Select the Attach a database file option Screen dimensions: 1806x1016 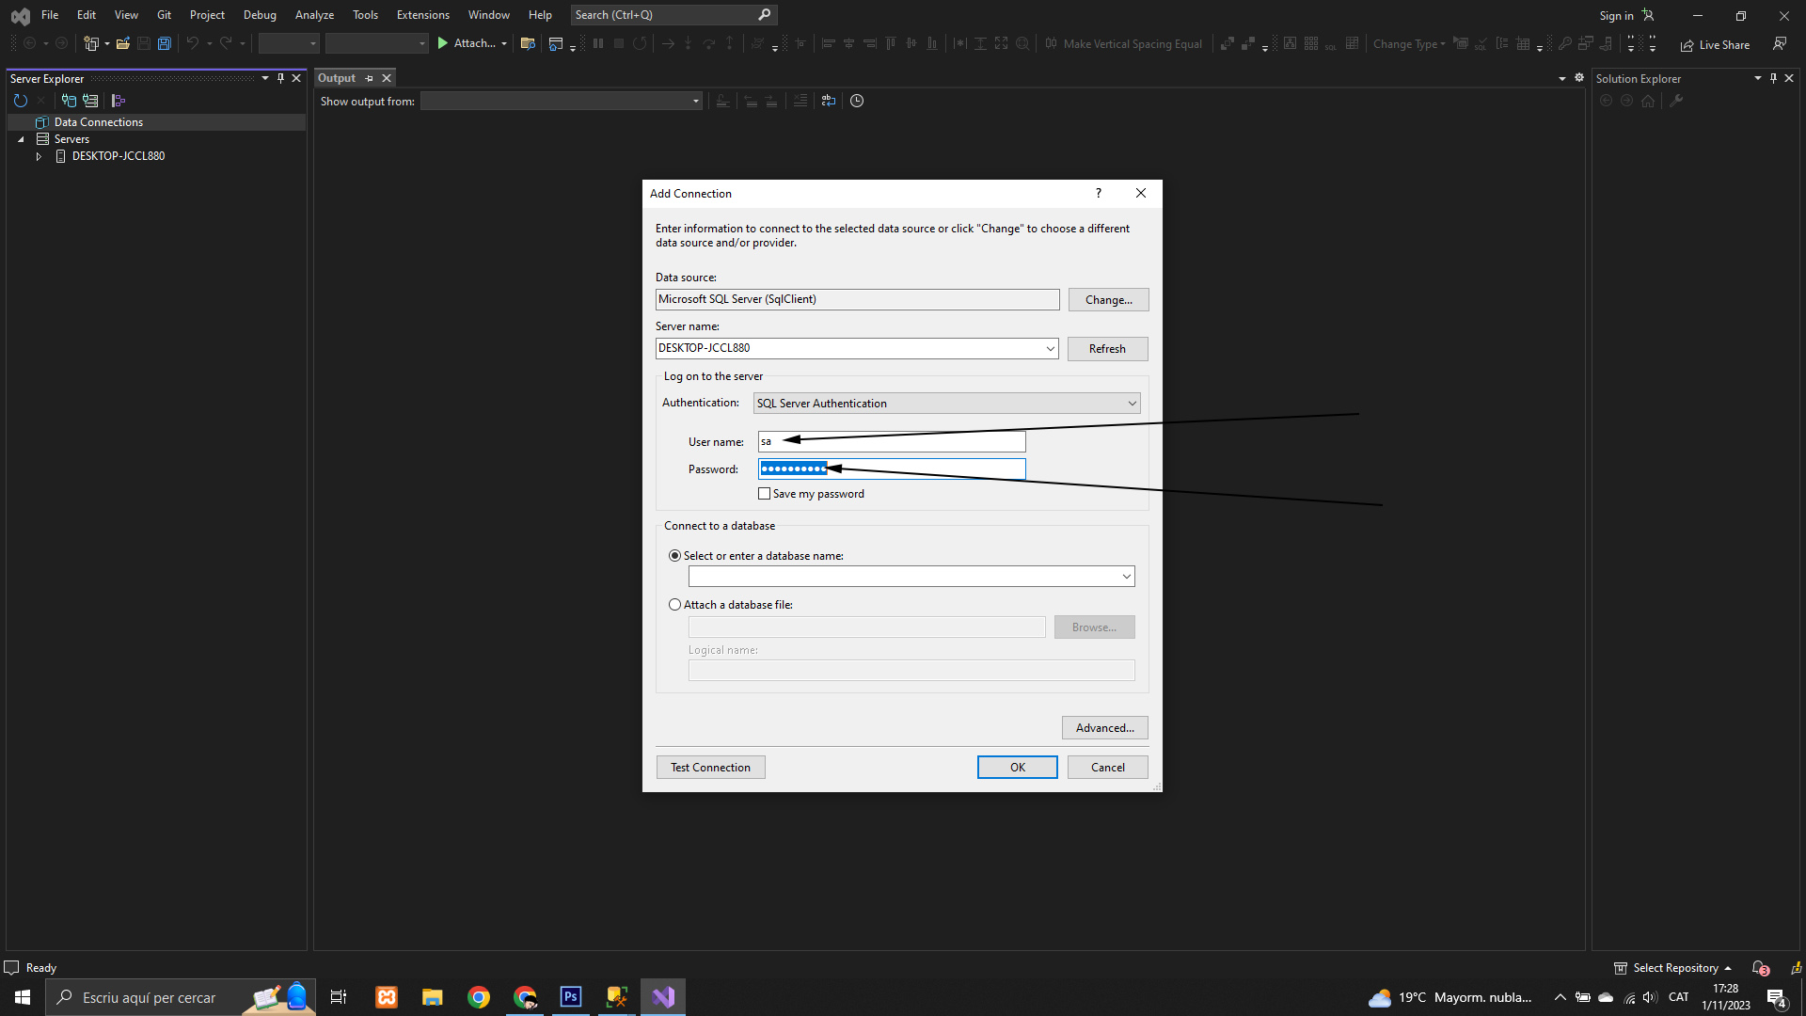click(x=675, y=605)
